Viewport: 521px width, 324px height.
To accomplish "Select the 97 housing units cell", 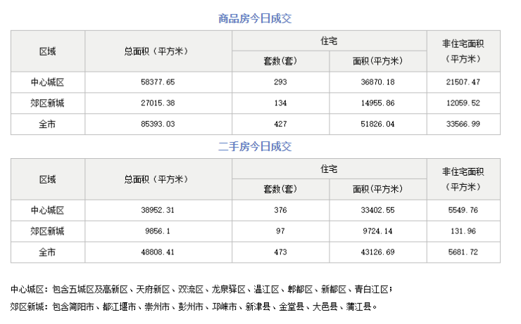I will point(280,231).
